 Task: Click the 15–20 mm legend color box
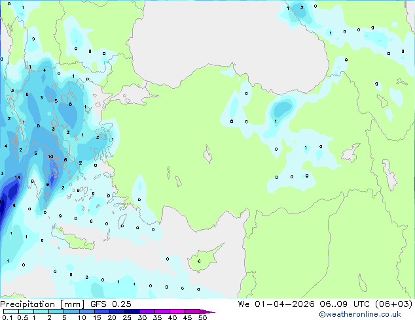tap(101, 312)
